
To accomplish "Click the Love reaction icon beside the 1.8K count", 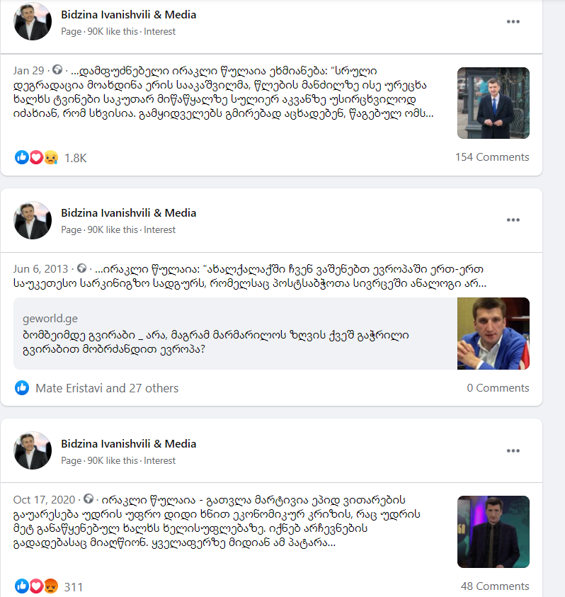I will coord(36,157).
